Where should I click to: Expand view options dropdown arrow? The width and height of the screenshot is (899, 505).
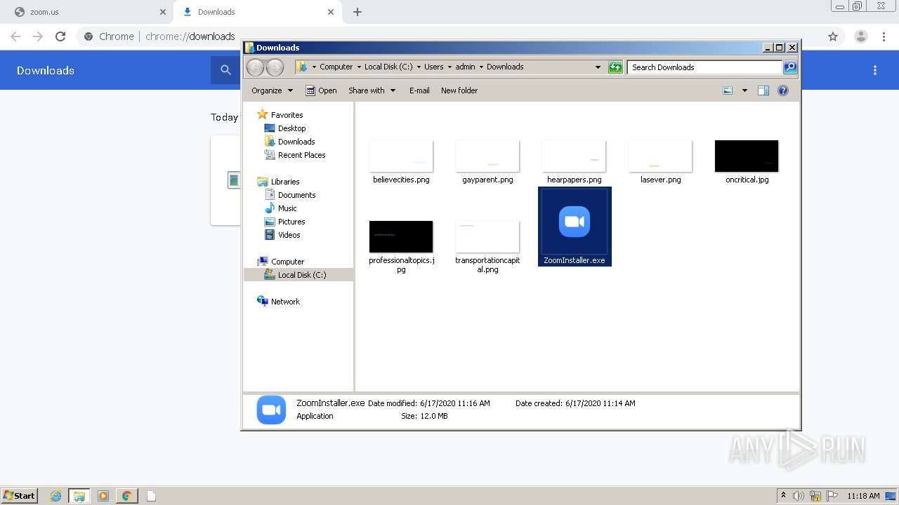744,90
